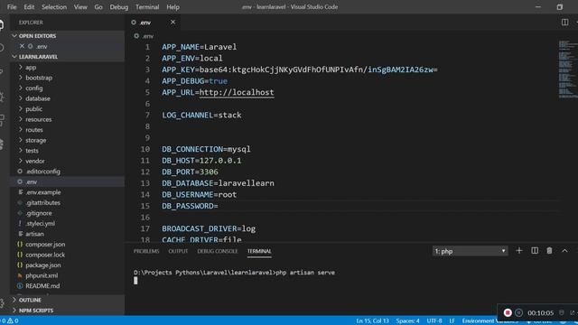Image resolution: width=578 pixels, height=325 pixels.
Task: Open the Go menu
Action: tap(98, 7)
